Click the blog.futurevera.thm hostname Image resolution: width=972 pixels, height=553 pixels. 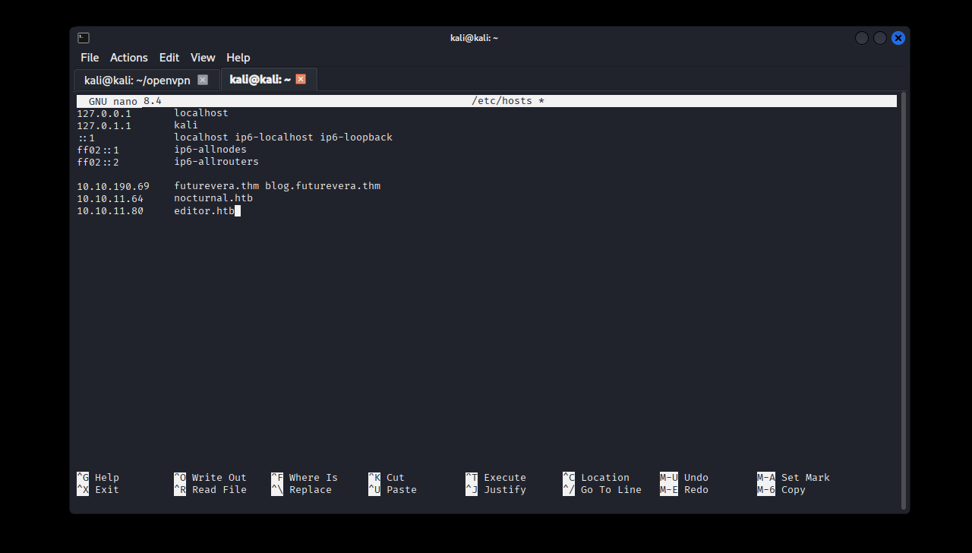coord(323,186)
